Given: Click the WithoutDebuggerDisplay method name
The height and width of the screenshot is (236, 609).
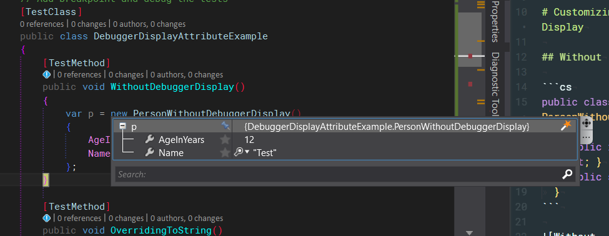Looking at the screenshot, I should click(x=172, y=87).
